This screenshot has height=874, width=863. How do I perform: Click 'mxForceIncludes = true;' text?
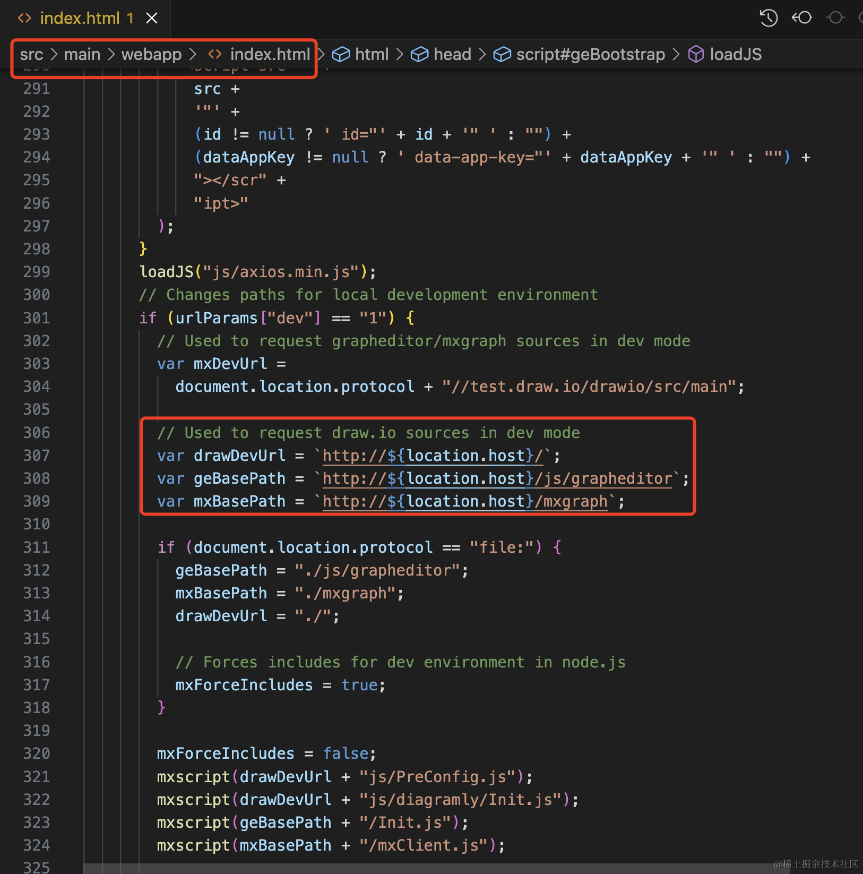click(x=280, y=685)
